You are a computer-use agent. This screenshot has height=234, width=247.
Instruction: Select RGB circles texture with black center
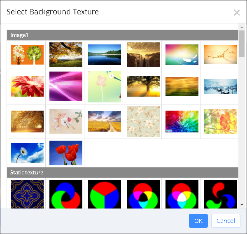[x=143, y=194]
